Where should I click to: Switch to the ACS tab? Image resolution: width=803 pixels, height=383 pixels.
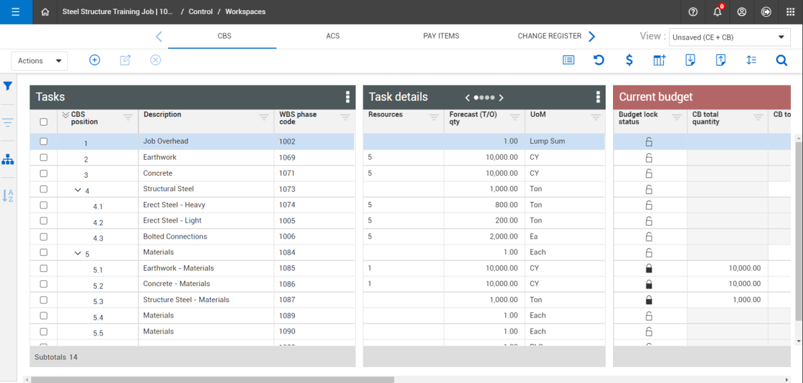point(333,36)
